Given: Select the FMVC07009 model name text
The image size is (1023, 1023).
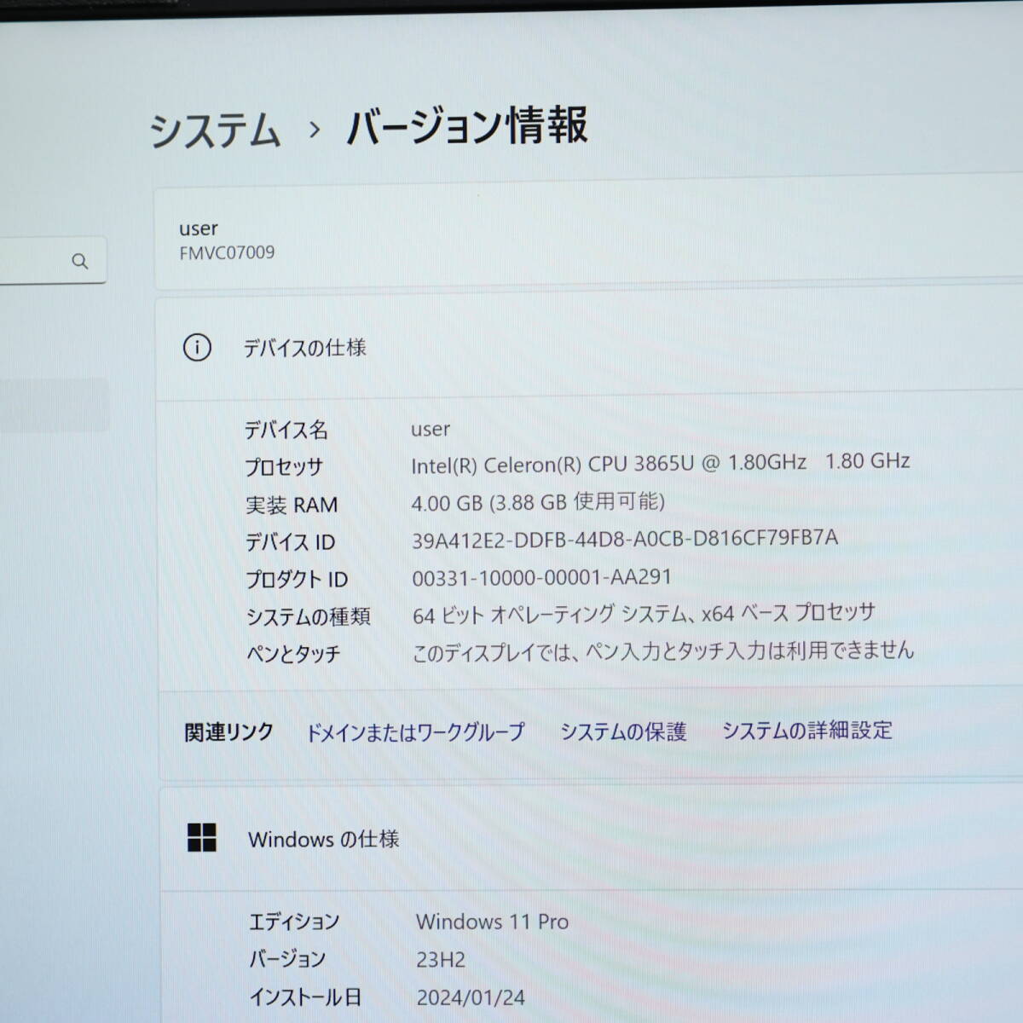Looking at the screenshot, I should (x=227, y=252).
